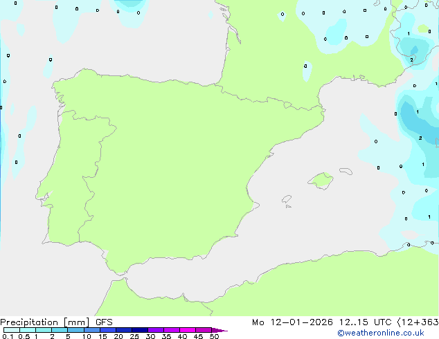Click the legend value '0.5'
This screenshot has width=439, height=339.
click(x=24, y=336)
